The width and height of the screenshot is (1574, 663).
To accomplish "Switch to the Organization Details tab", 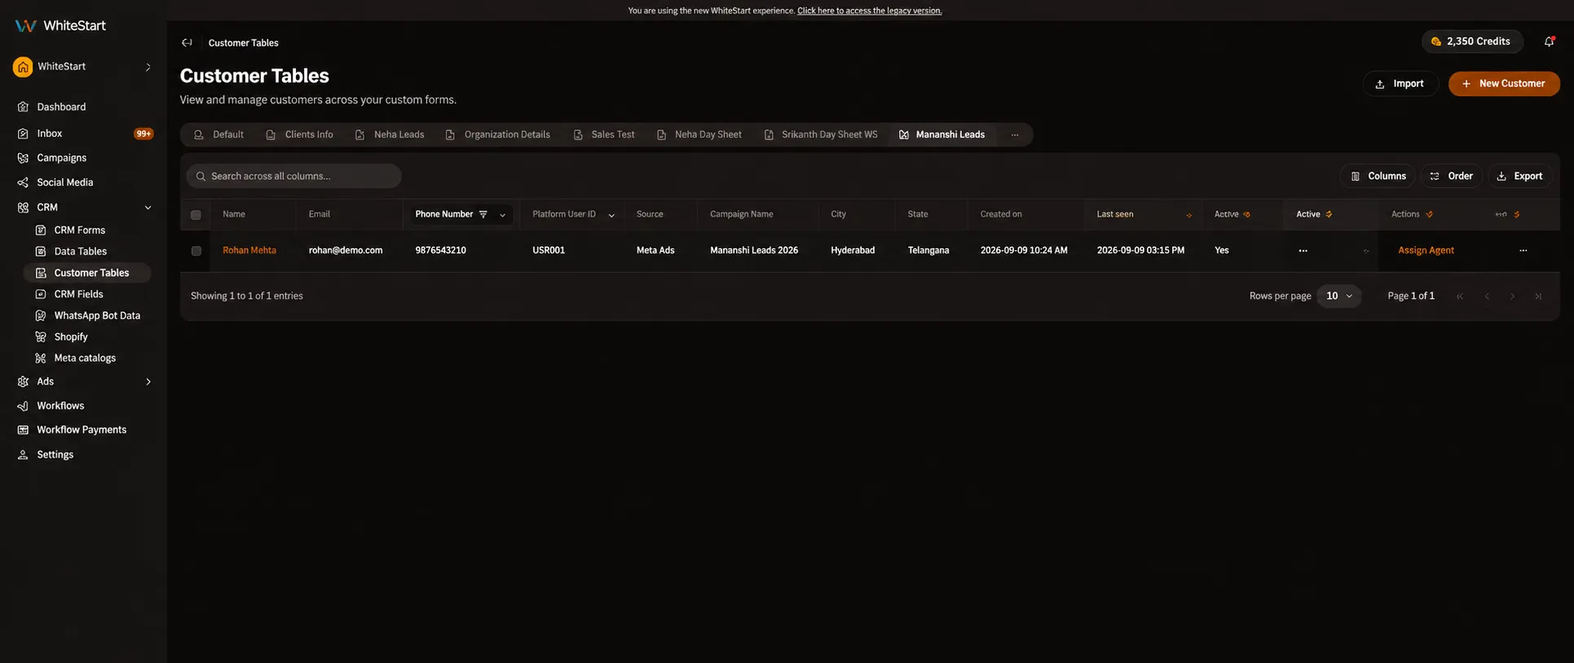I will 498,134.
